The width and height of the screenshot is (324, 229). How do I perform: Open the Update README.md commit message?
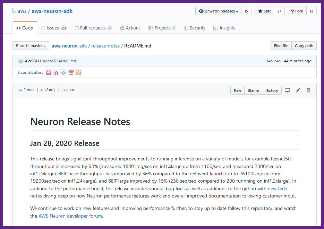[x=58, y=61]
